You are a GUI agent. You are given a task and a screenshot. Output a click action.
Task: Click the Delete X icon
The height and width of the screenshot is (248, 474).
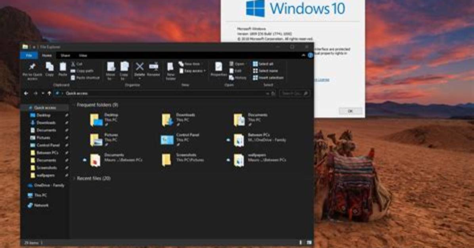[x=140, y=66]
